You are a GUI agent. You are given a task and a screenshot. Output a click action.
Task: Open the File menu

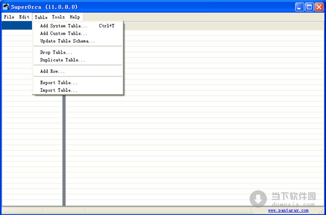point(9,17)
